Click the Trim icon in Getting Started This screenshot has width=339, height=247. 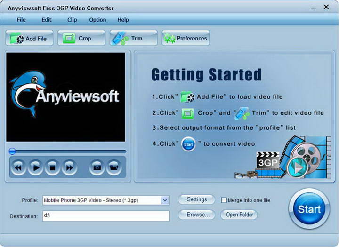[x=242, y=113]
